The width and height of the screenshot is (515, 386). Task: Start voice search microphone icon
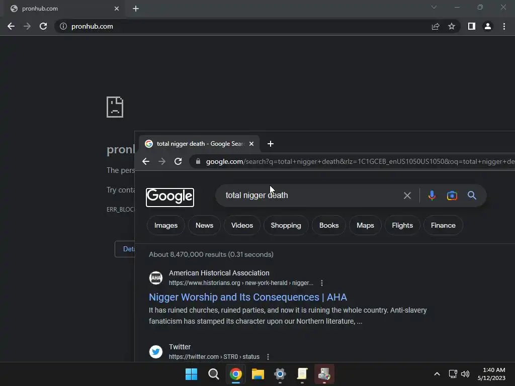432,196
